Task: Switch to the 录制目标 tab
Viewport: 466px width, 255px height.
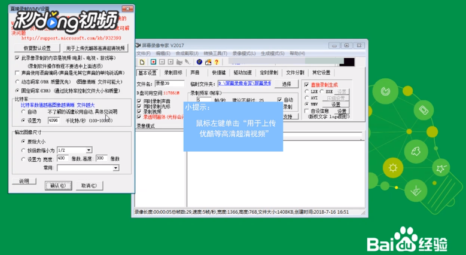Action: click(x=173, y=73)
